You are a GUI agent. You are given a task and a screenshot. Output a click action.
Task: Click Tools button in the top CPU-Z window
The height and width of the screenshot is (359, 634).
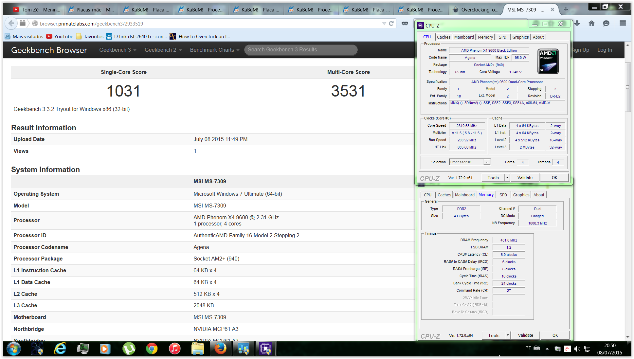[493, 177]
